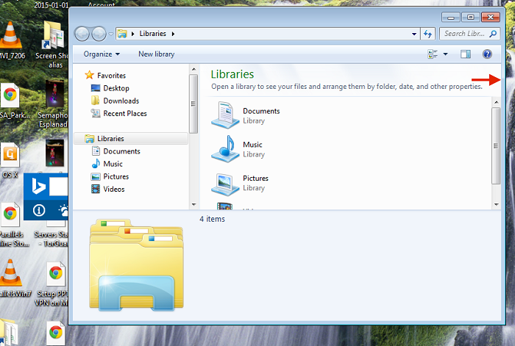Screen dimensions: 515x346
Task: Open Desktop under Favorites
Action: point(116,88)
